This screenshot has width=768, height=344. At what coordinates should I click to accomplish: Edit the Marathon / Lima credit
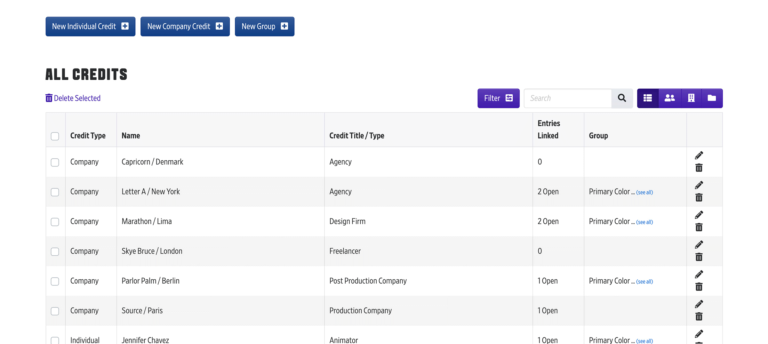pyautogui.click(x=699, y=215)
